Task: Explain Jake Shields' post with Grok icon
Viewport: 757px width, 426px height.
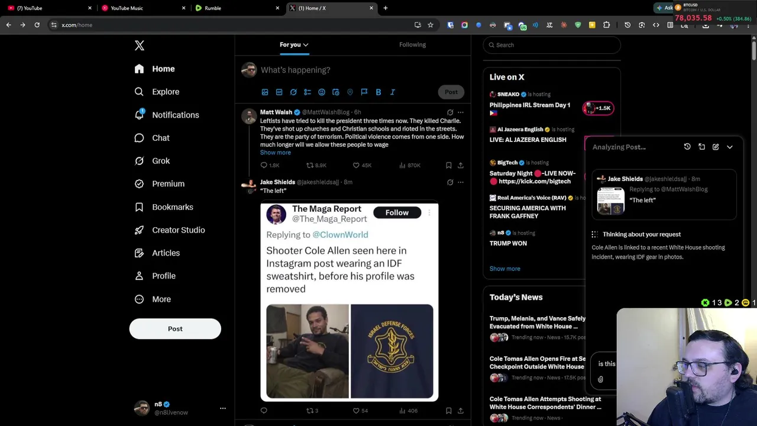Action: point(450,182)
